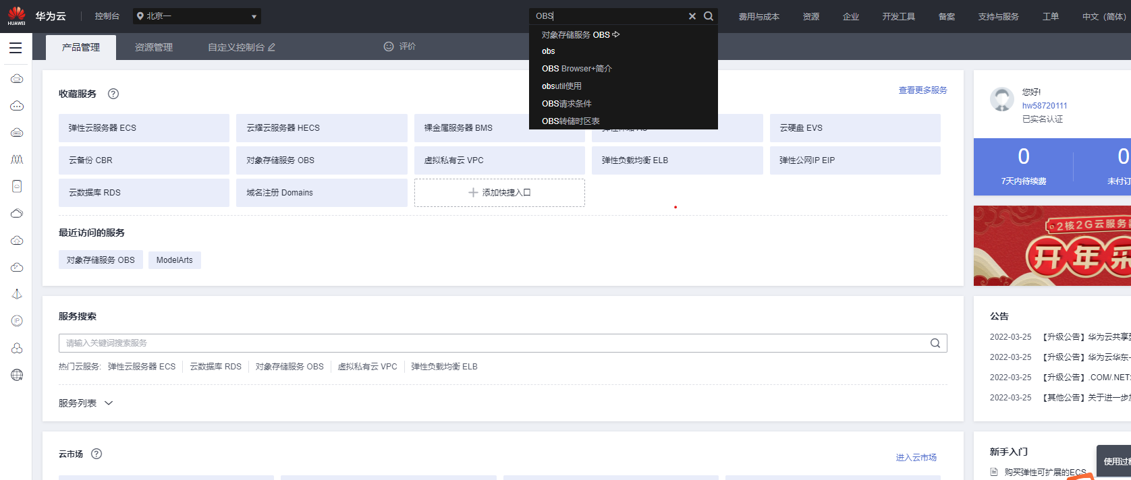Open 虚拟私有云 VPC favorite tile
This screenshot has height=480, width=1131.
coord(499,160)
